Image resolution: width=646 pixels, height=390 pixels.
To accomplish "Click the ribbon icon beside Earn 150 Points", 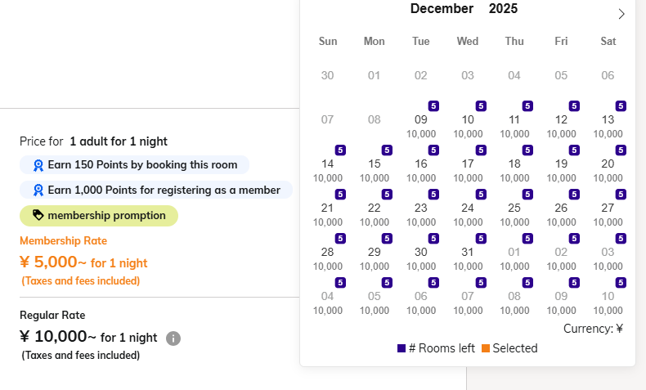I will pyautogui.click(x=38, y=165).
